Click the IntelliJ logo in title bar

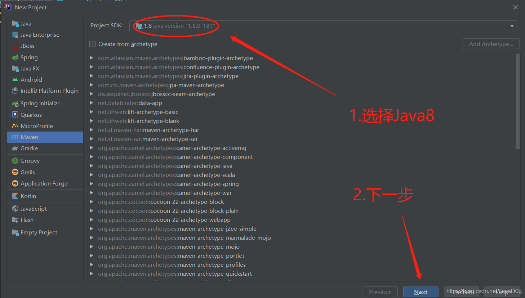click(8, 7)
